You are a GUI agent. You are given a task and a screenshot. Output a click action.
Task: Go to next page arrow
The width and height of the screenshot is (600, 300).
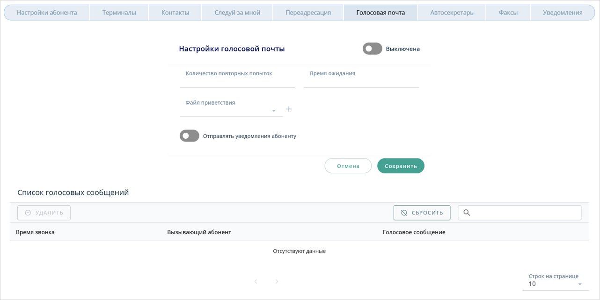277,282
